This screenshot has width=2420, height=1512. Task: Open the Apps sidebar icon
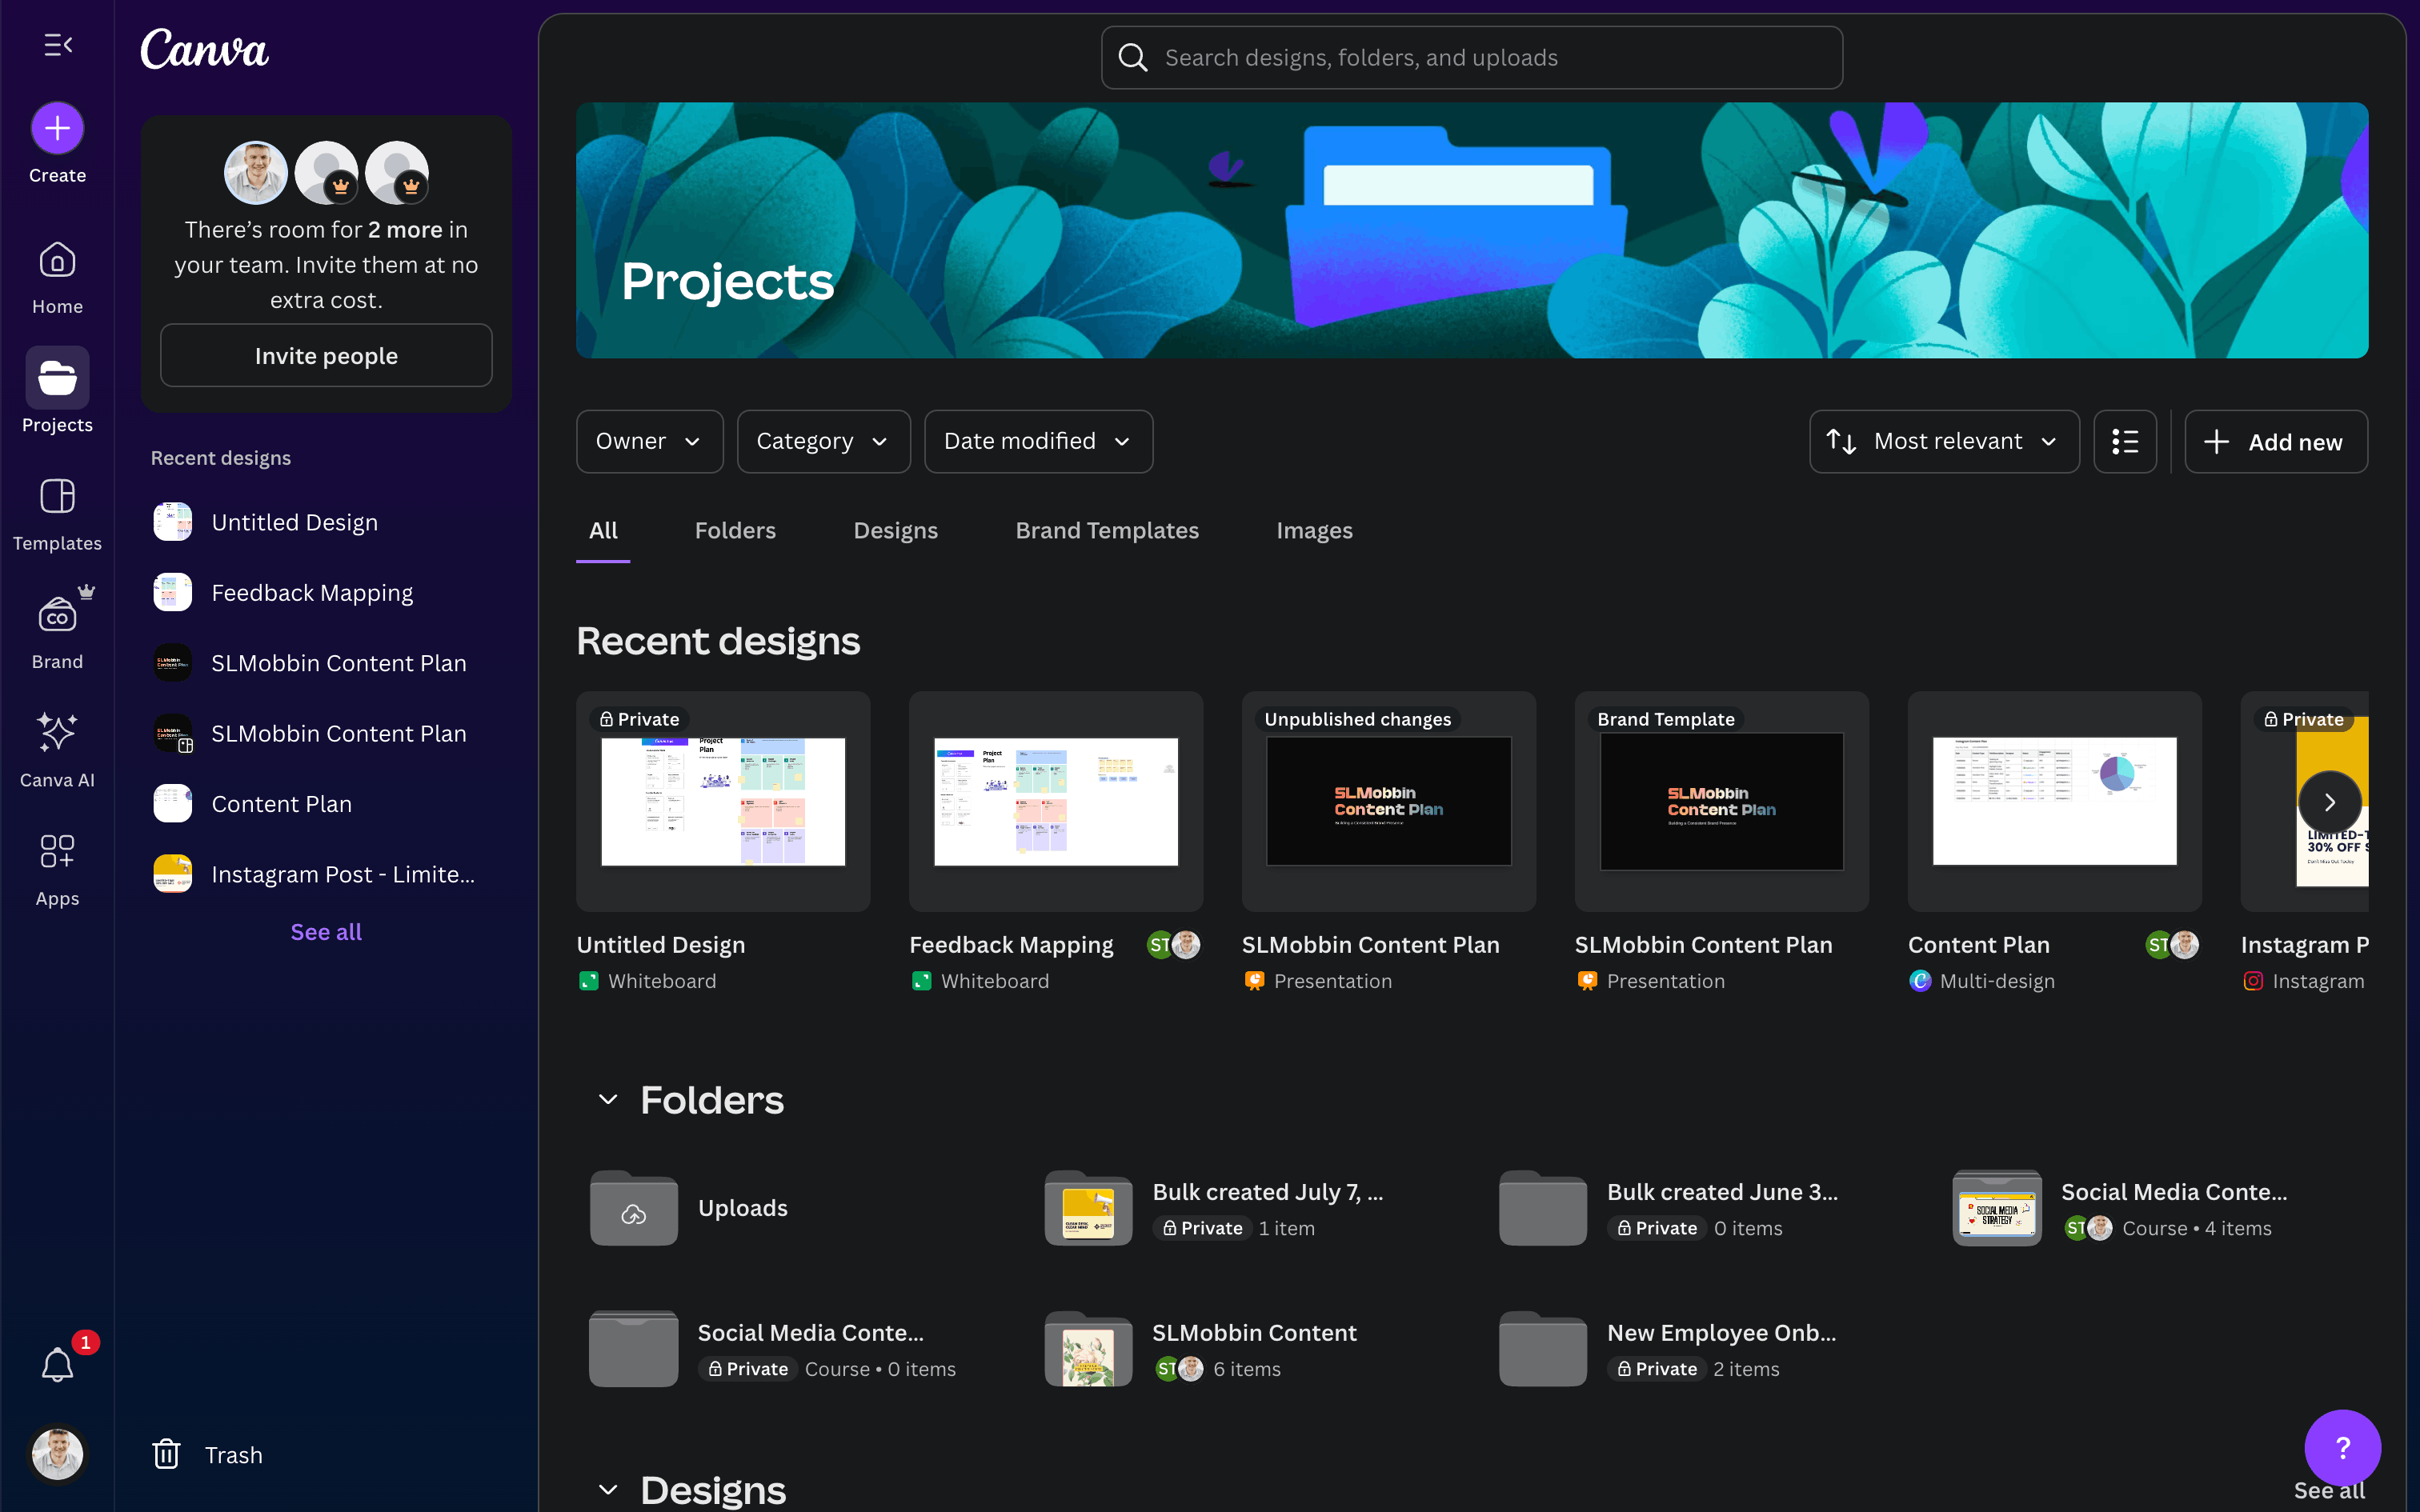tap(57, 853)
